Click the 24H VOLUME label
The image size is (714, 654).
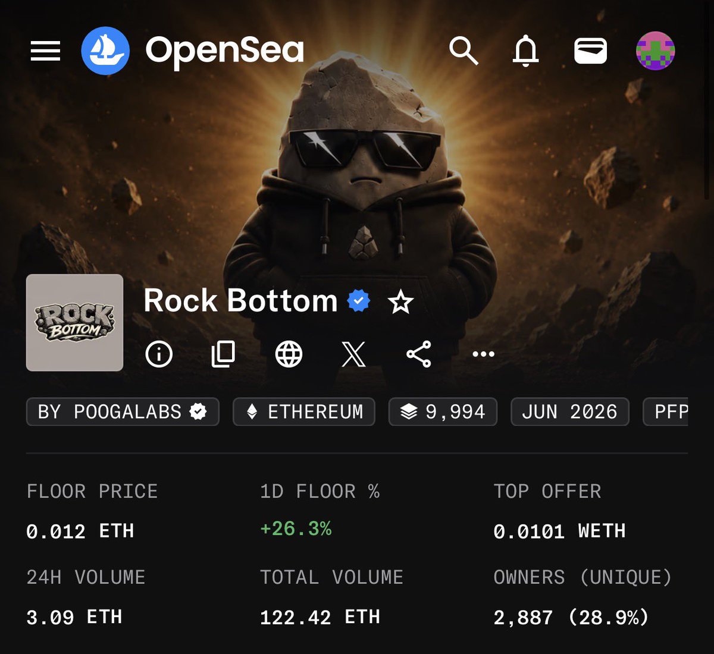click(86, 577)
